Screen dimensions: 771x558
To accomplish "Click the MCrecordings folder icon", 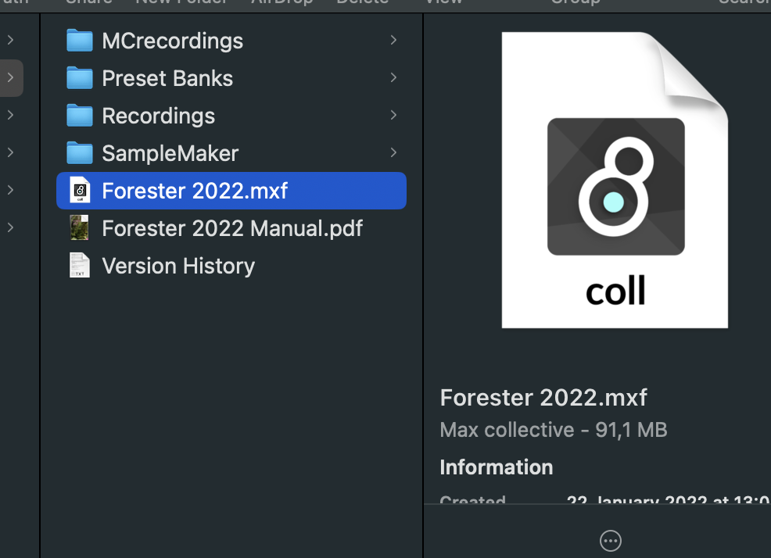I will 80,41.
